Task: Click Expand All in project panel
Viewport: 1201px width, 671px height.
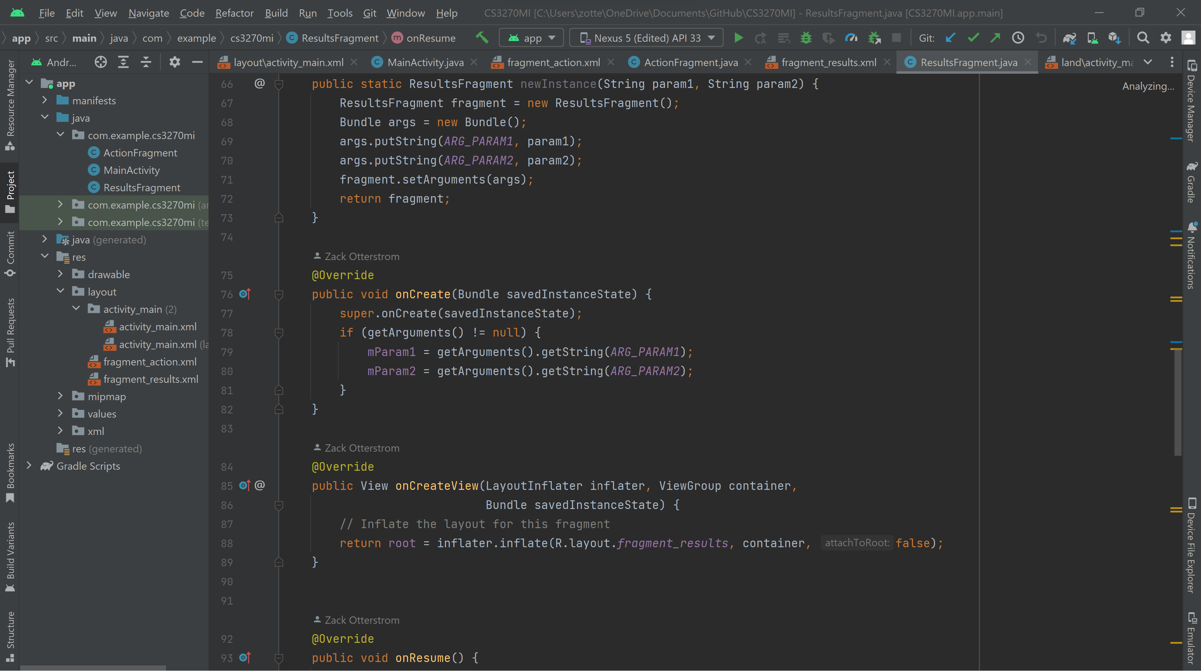Action: pyautogui.click(x=123, y=62)
